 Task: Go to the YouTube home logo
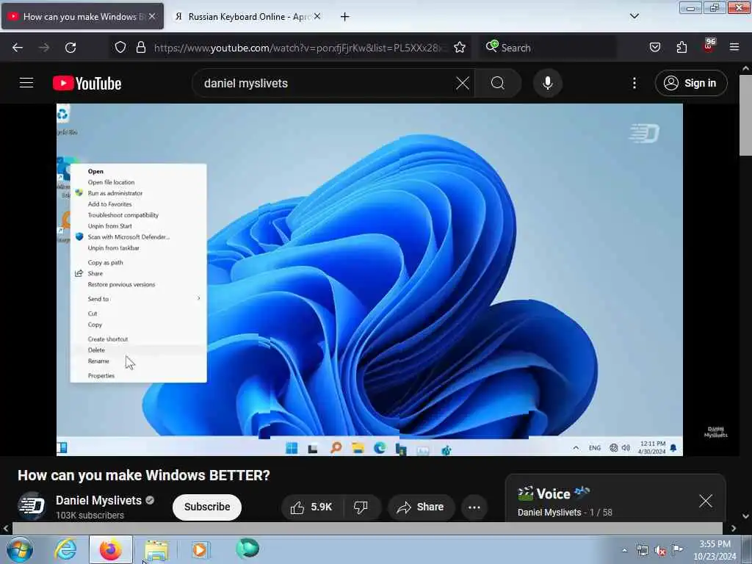(87, 84)
